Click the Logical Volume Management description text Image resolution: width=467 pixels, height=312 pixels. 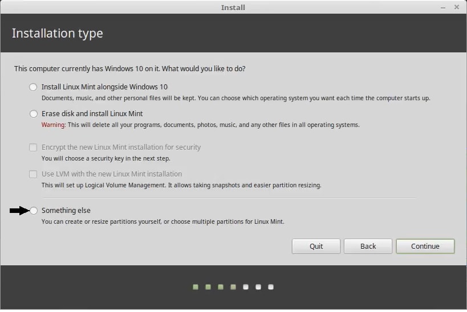tap(181, 185)
